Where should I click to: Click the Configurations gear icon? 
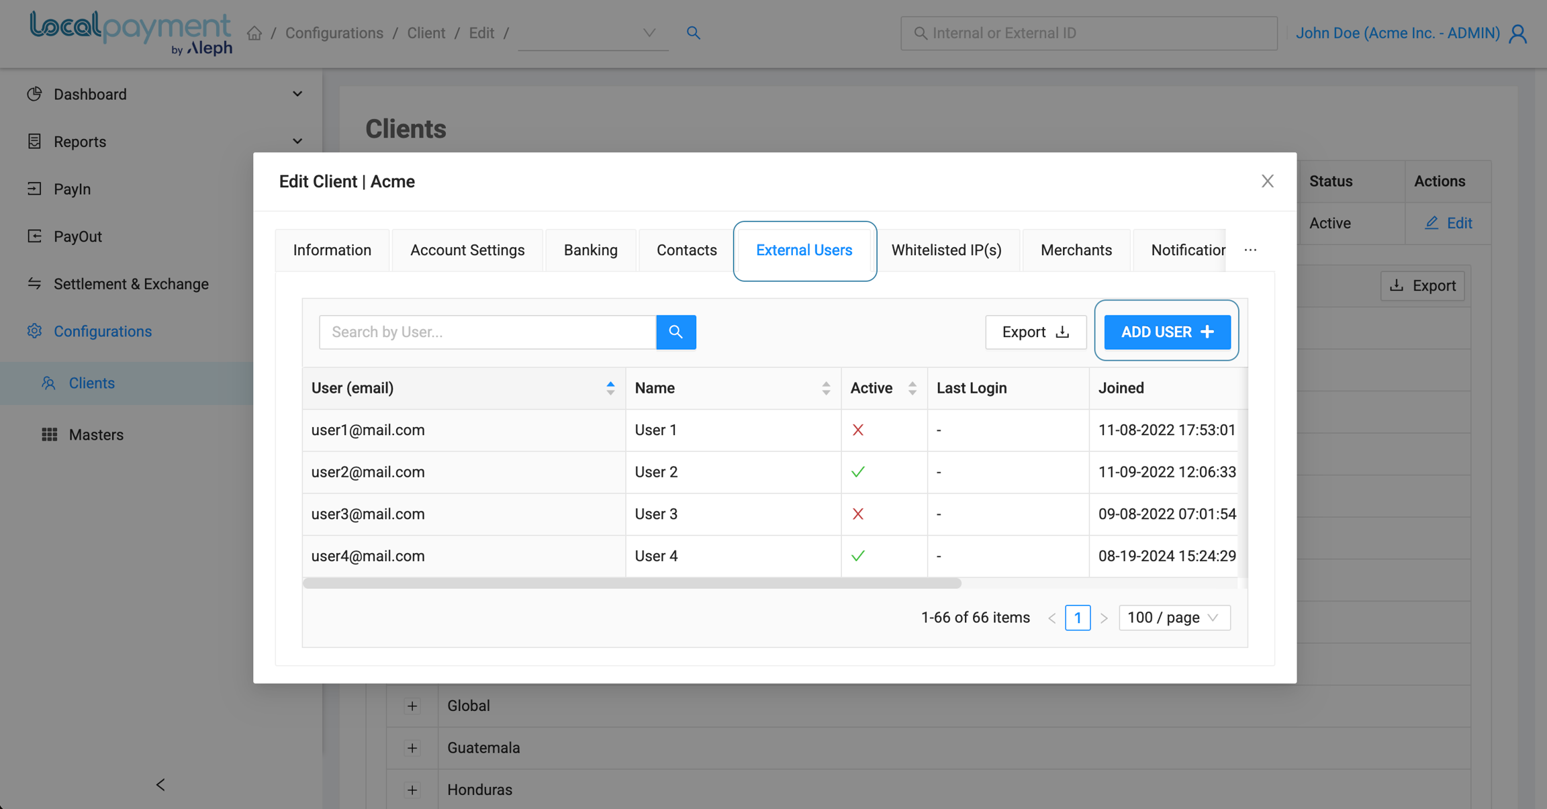(x=34, y=331)
